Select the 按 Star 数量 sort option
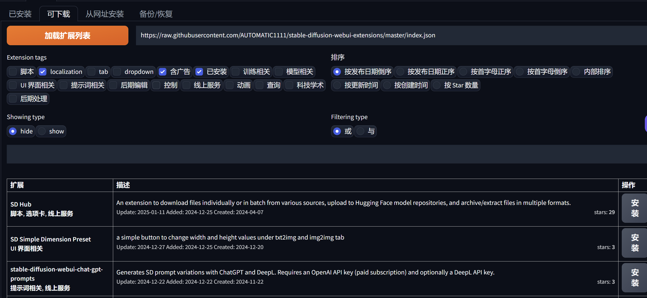 [x=436, y=85]
